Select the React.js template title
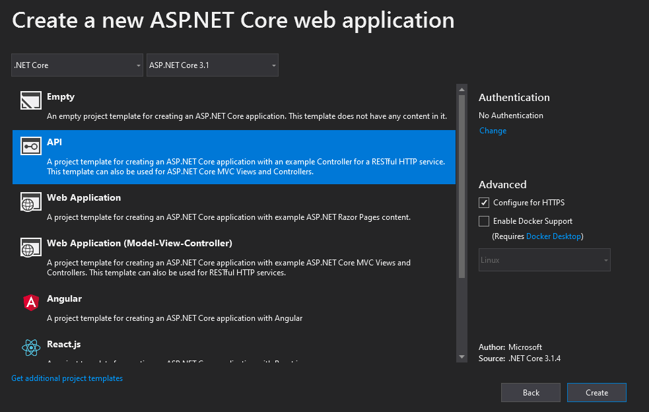The width and height of the screenshot is (649, 412). (64, 345)
